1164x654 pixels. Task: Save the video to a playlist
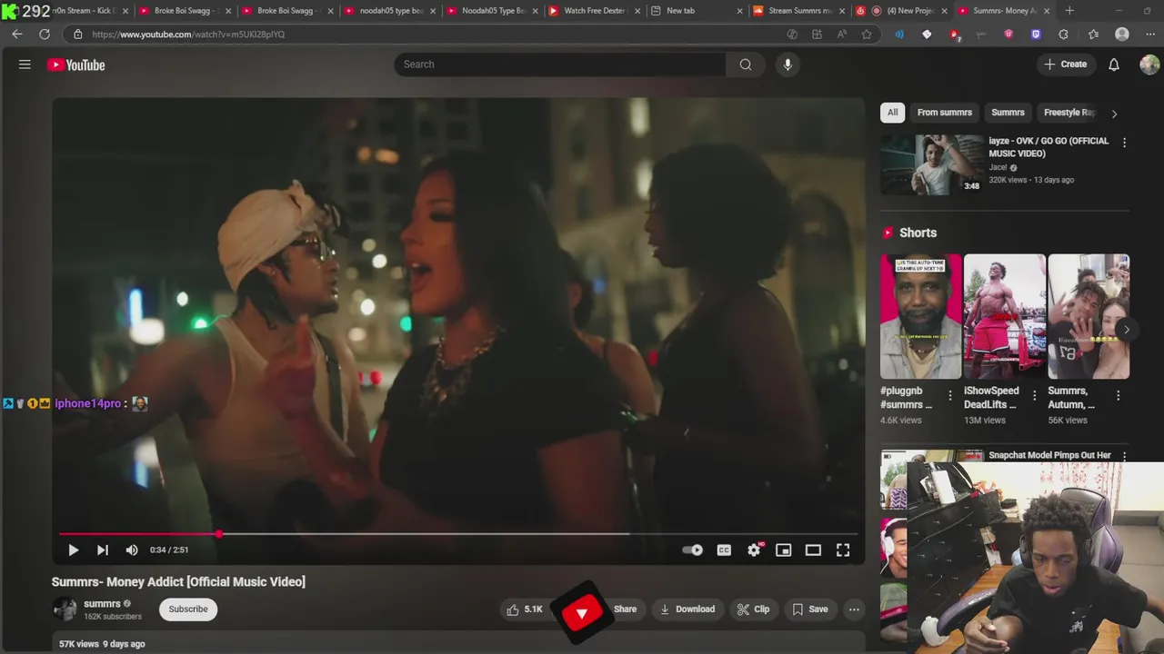tap(809, 609)
